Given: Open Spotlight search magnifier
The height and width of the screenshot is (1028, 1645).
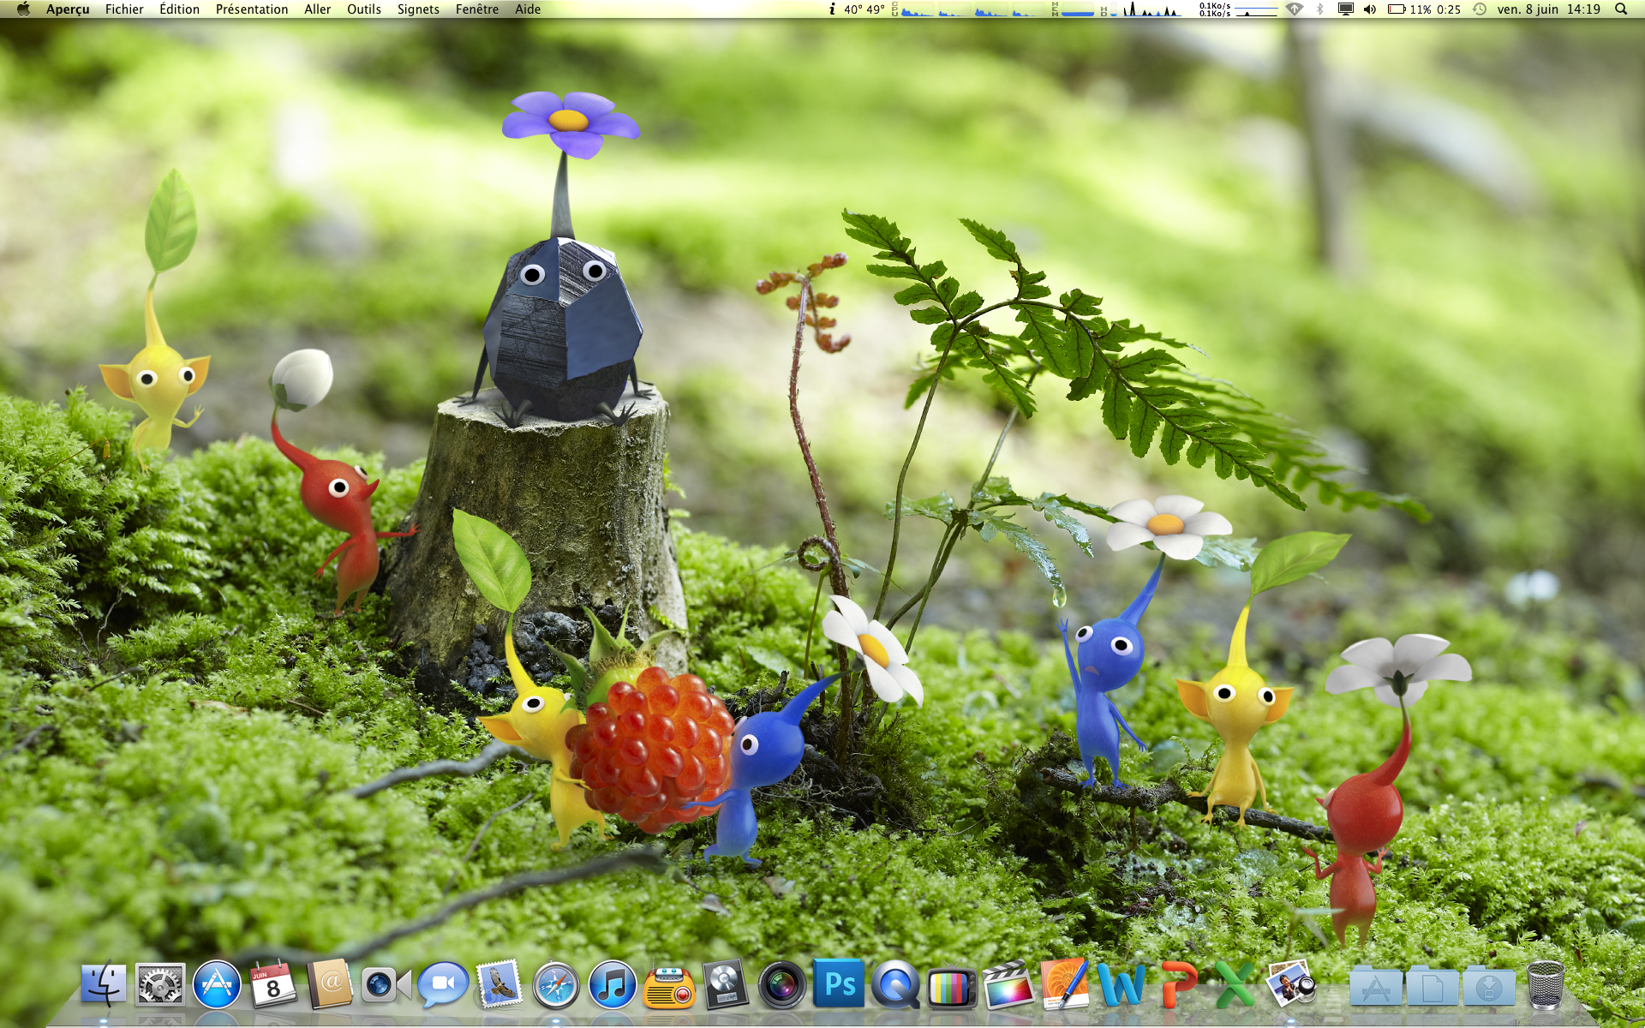Looking at the screenshot, I should (x=1621, y=9).
